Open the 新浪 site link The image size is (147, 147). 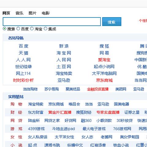tap(64, 46)
